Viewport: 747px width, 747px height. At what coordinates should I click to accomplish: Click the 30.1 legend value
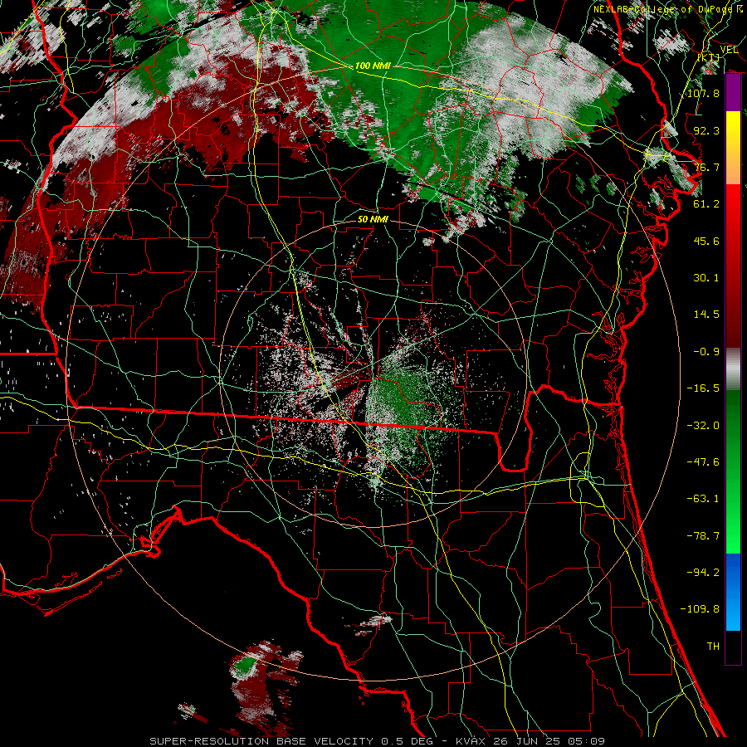point(706,278)
